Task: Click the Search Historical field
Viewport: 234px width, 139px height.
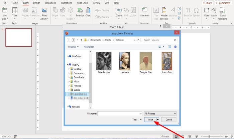Action: click(158, 40)
